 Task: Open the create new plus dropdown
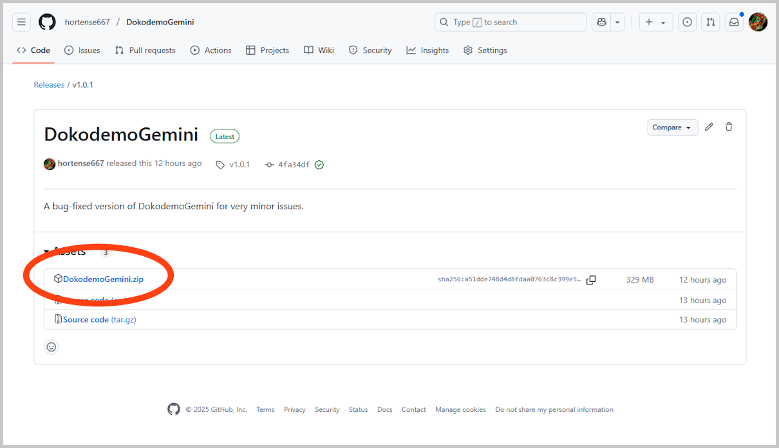click(x=655, y=22)
